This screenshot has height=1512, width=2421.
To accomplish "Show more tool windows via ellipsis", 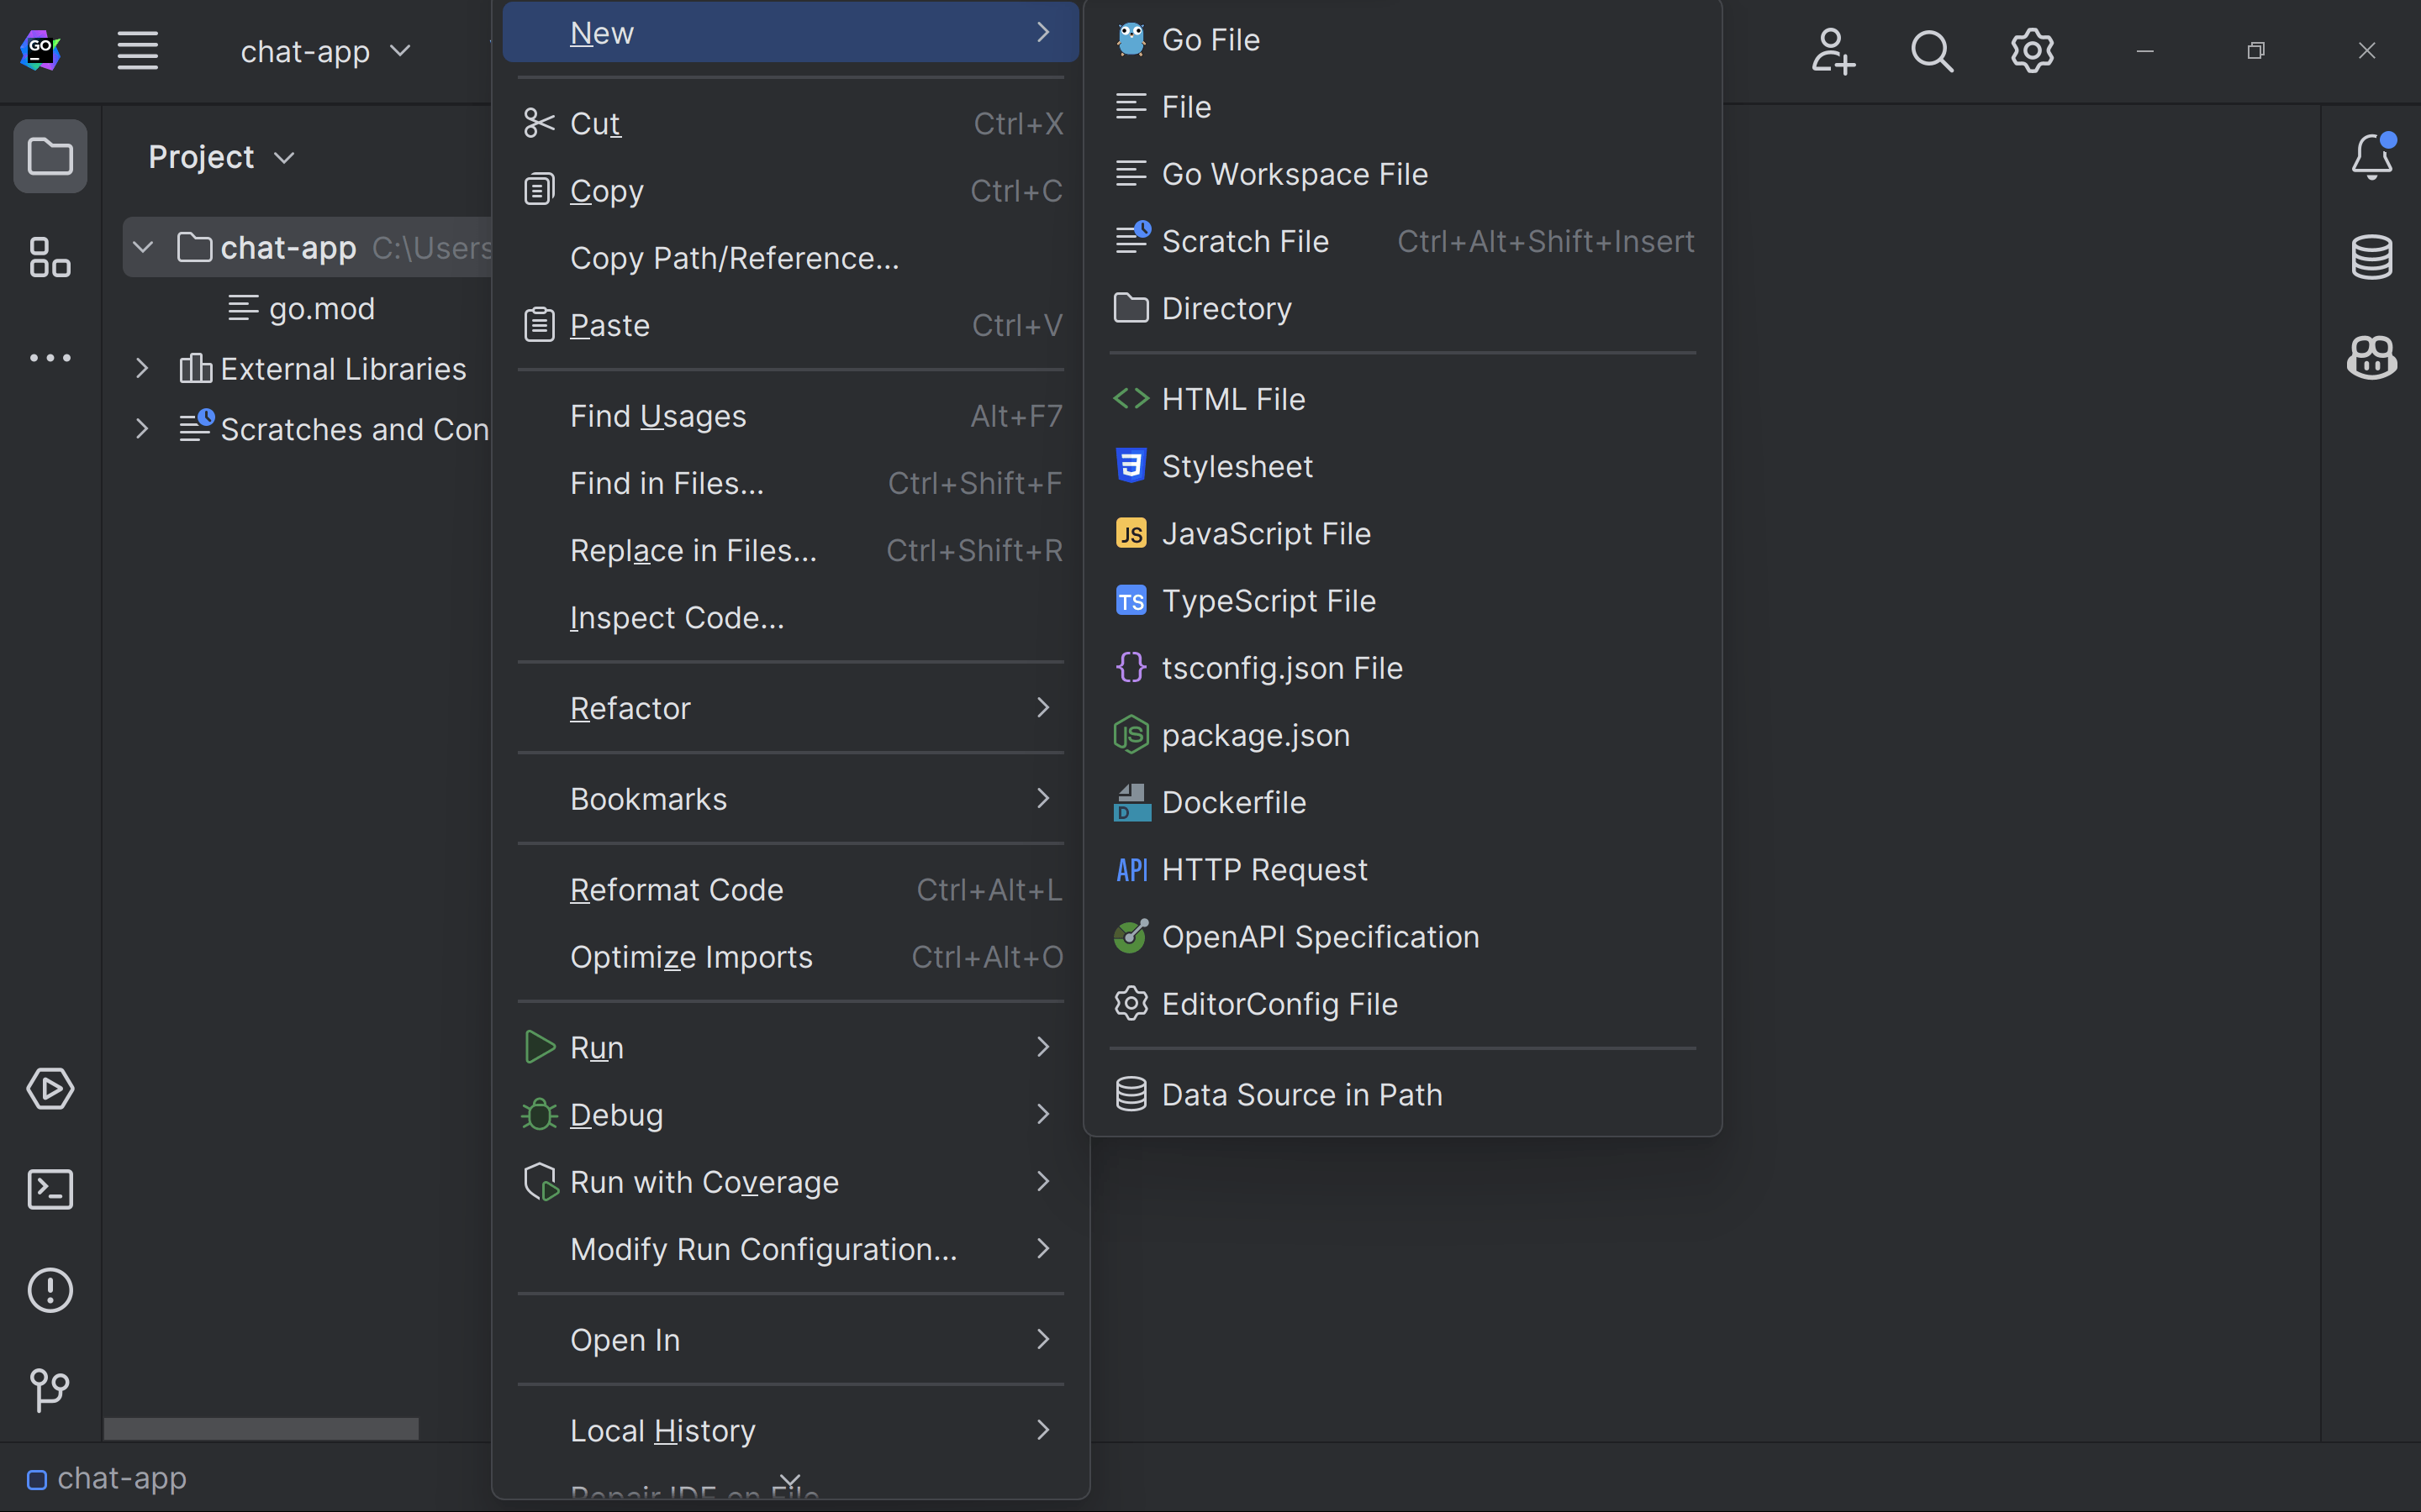I will 49,357.
